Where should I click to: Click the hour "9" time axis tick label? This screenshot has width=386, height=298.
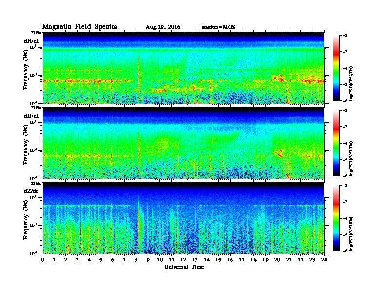148,260
